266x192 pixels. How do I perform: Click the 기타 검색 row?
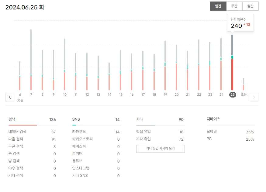[x=32, y=176]
